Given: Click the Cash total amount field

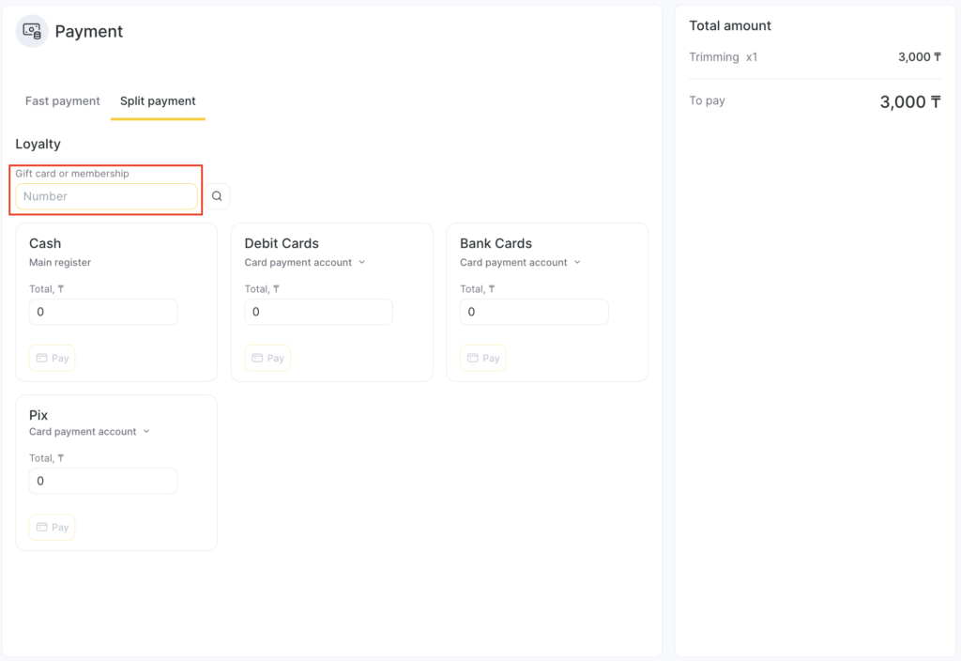Looking at the screenshot, I should [102, 312].
